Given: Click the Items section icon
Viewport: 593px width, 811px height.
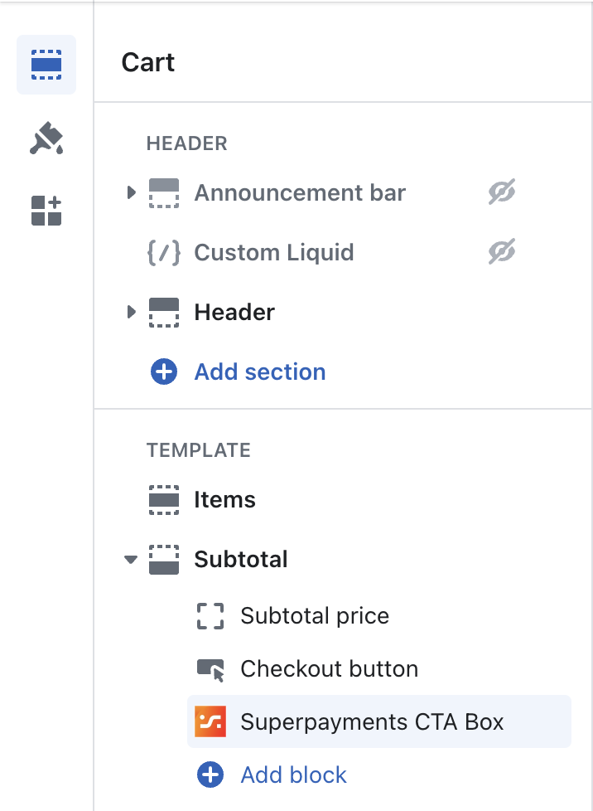Looking at the screenshot, I should [x=164, y=499].
